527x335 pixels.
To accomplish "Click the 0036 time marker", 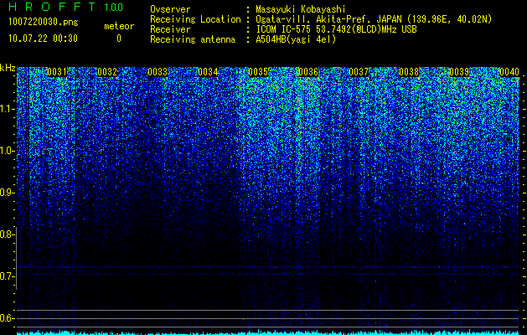I will point(308,72).
